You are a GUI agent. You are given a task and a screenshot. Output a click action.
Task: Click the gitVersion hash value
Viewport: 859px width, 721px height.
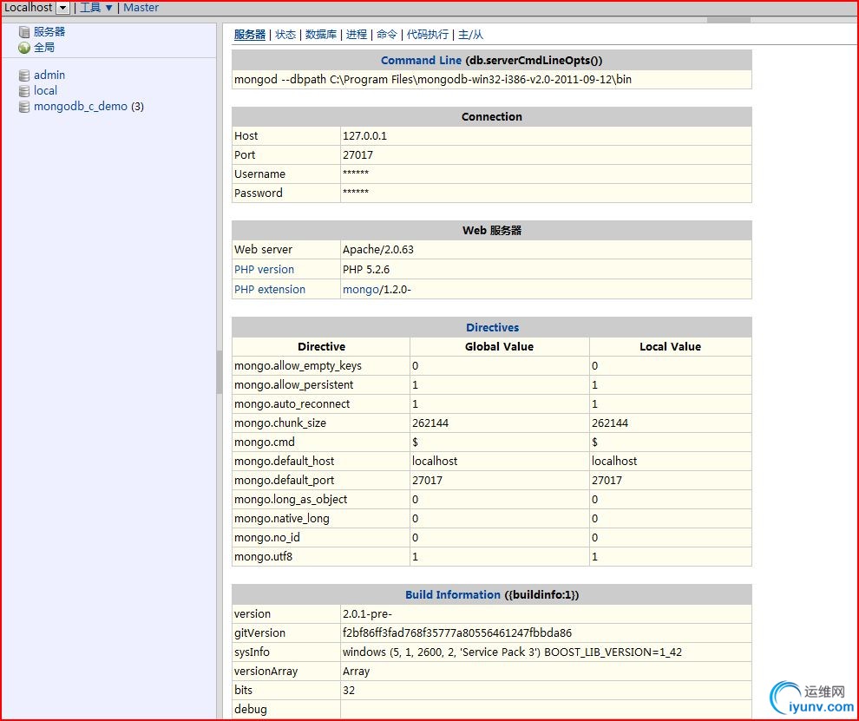click(x=457, y=633)
